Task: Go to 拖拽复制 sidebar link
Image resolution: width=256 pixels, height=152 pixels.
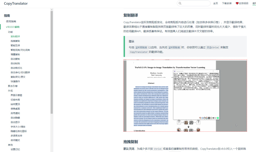Action: [15, 41]
